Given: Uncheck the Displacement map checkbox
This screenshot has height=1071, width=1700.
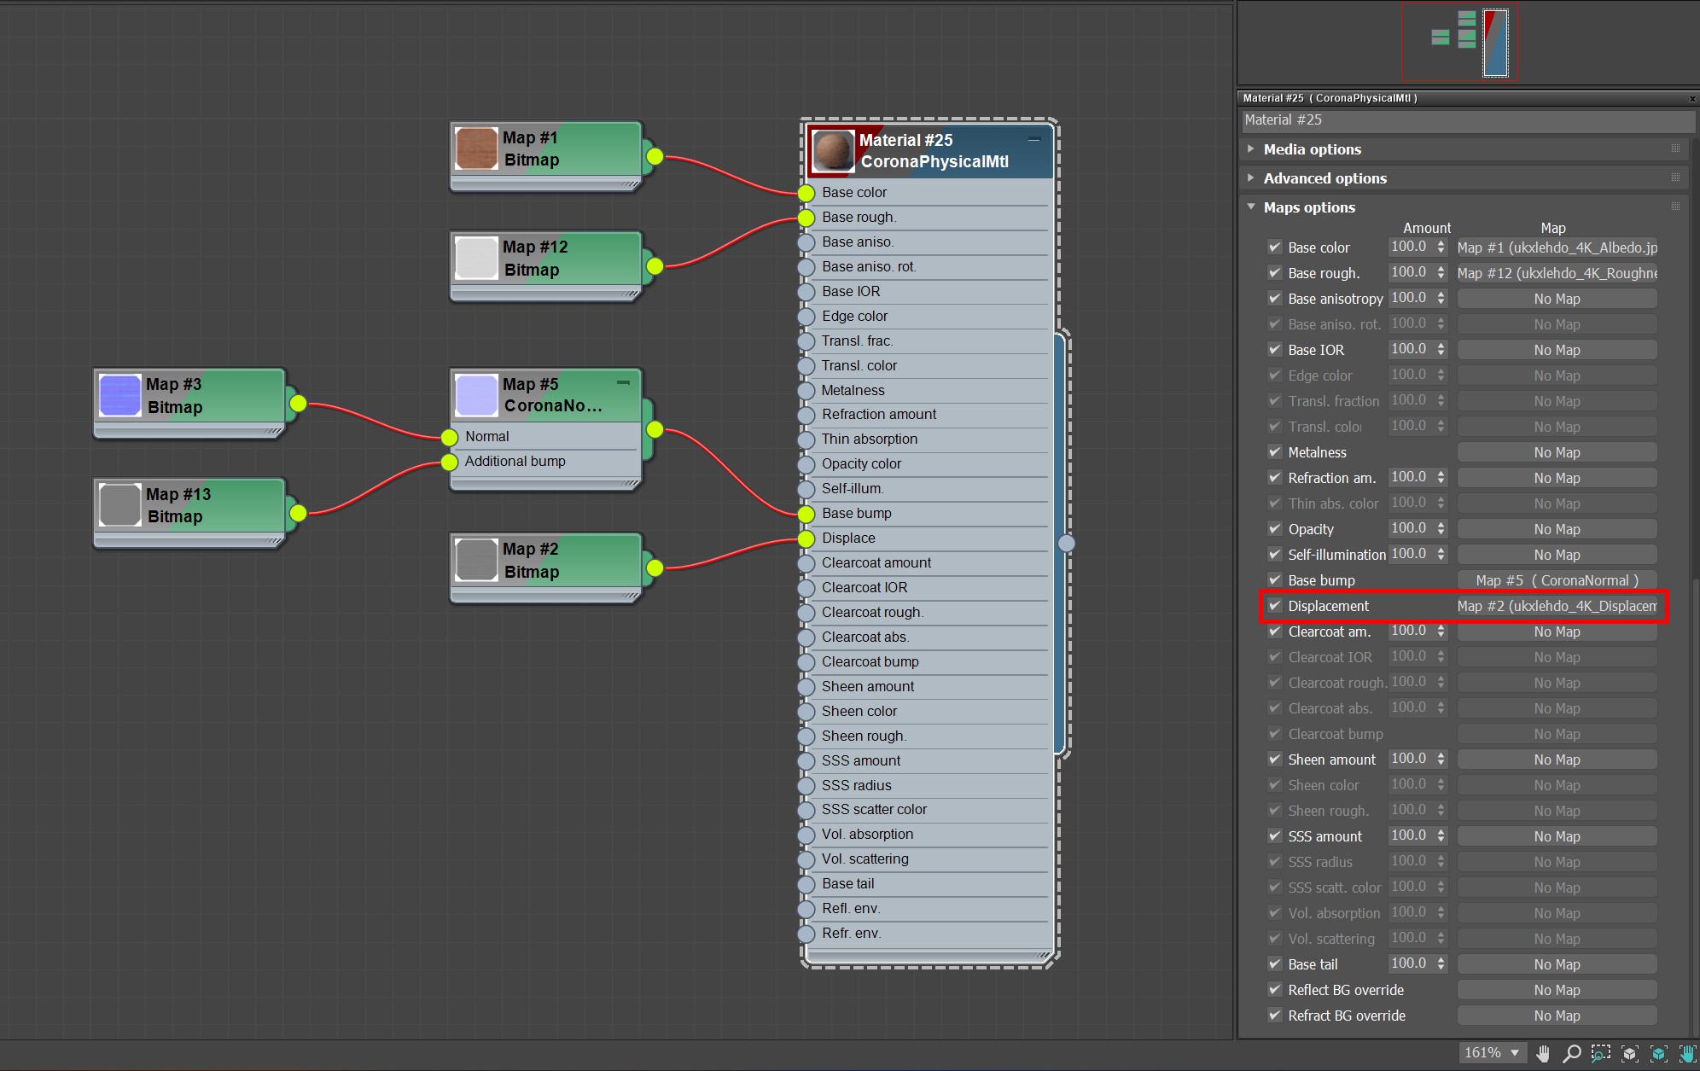Looking at the screenshot, I should click(1275, 606).
